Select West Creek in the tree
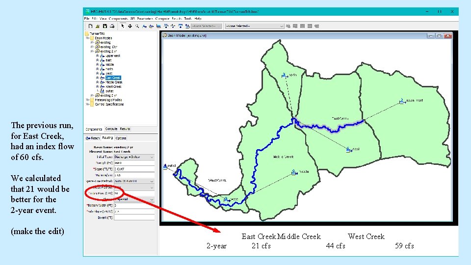The width and height of the screenshot is (471, 265). (x=113, y=87)
